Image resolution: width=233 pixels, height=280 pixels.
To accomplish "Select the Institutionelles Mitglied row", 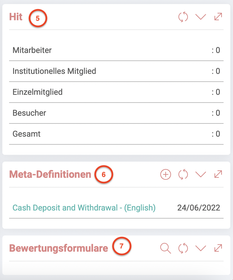I will (116, 71).
